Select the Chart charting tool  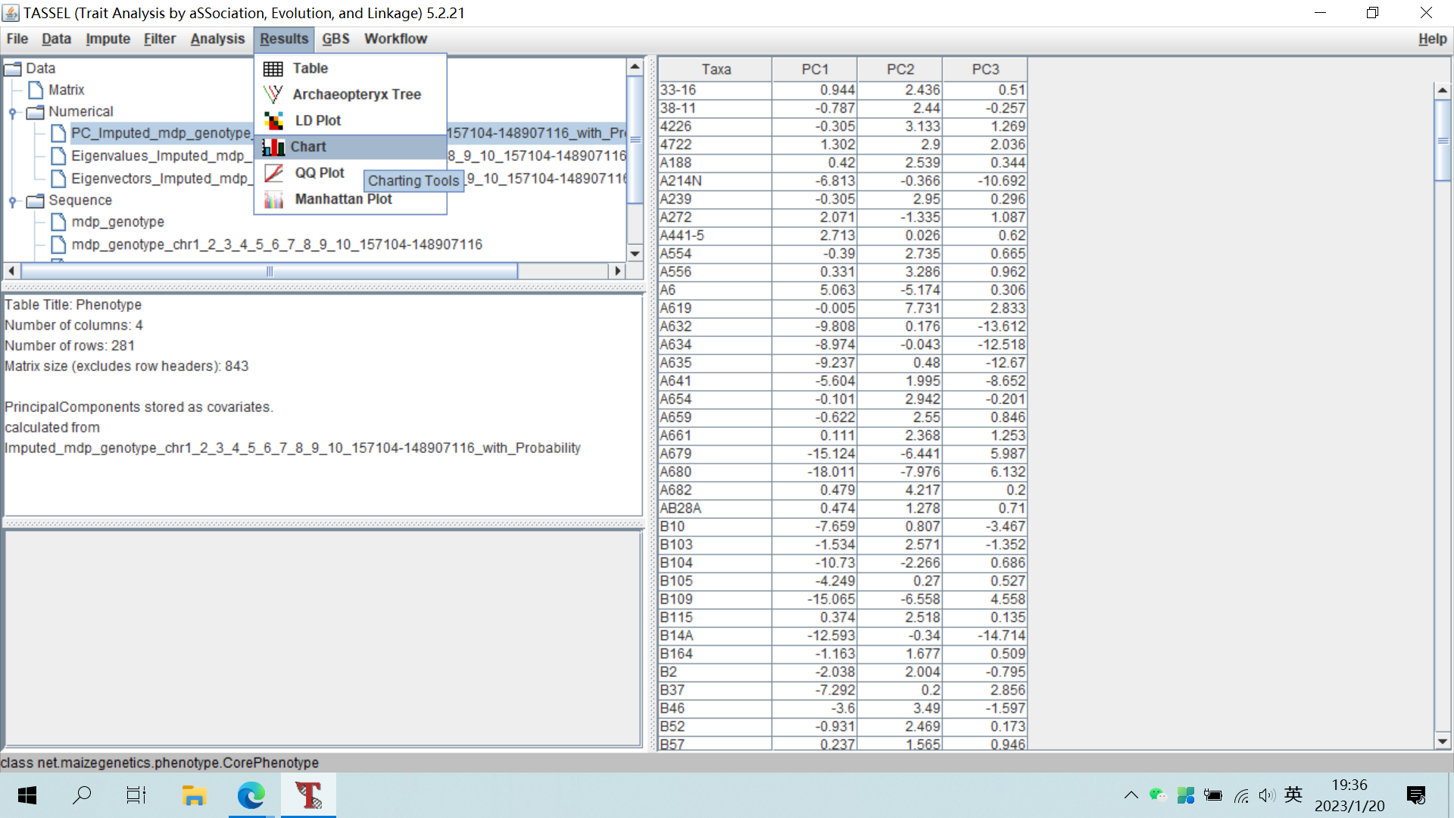[309, 146]
